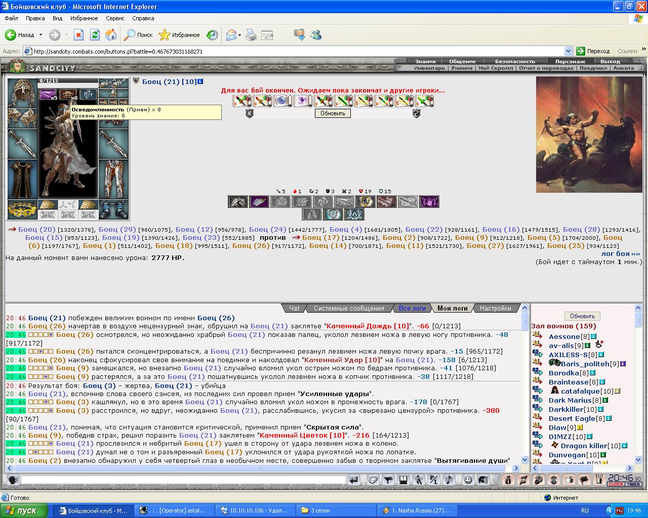This screenshot has height=518, width=648.
Task: Expand the address bar URL dropdown
Action: pos(568,51)
